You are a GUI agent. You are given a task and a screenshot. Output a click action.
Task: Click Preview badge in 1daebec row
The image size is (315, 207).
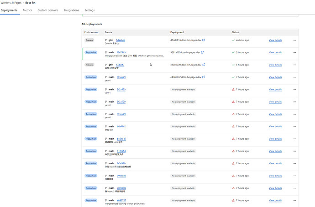89,40
